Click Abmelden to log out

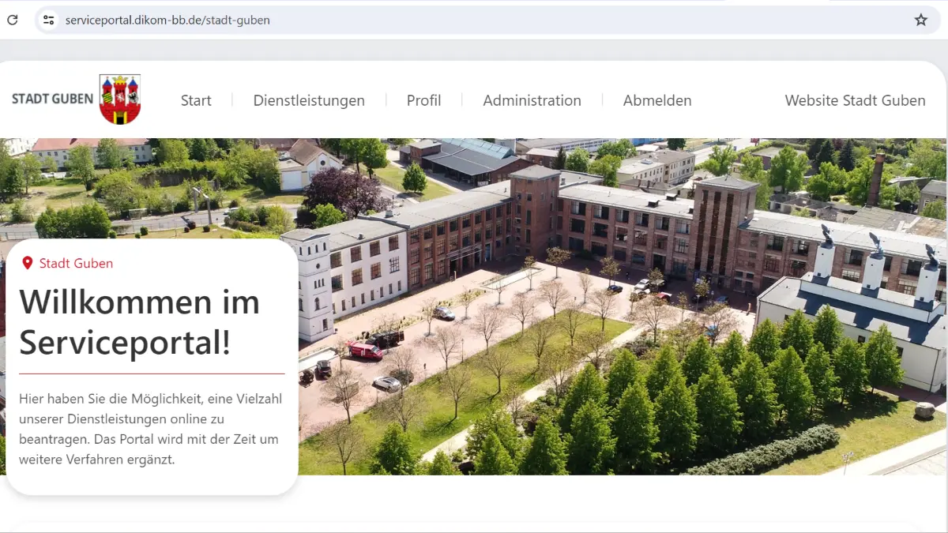657,100
